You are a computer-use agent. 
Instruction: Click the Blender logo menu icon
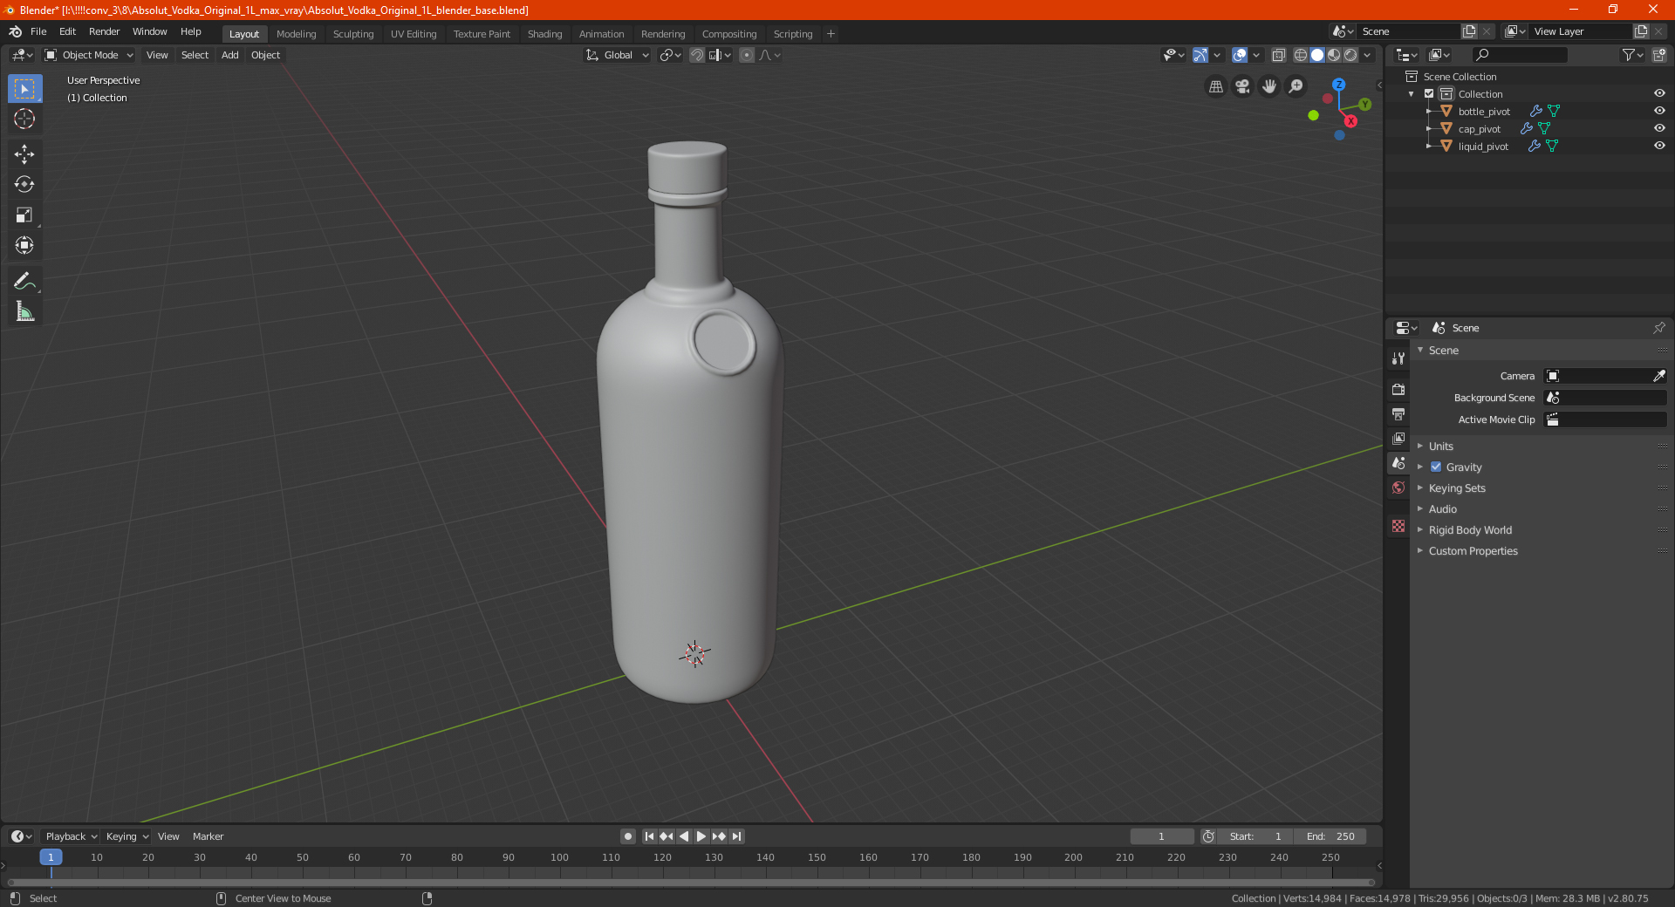click(x=15, y=31)
